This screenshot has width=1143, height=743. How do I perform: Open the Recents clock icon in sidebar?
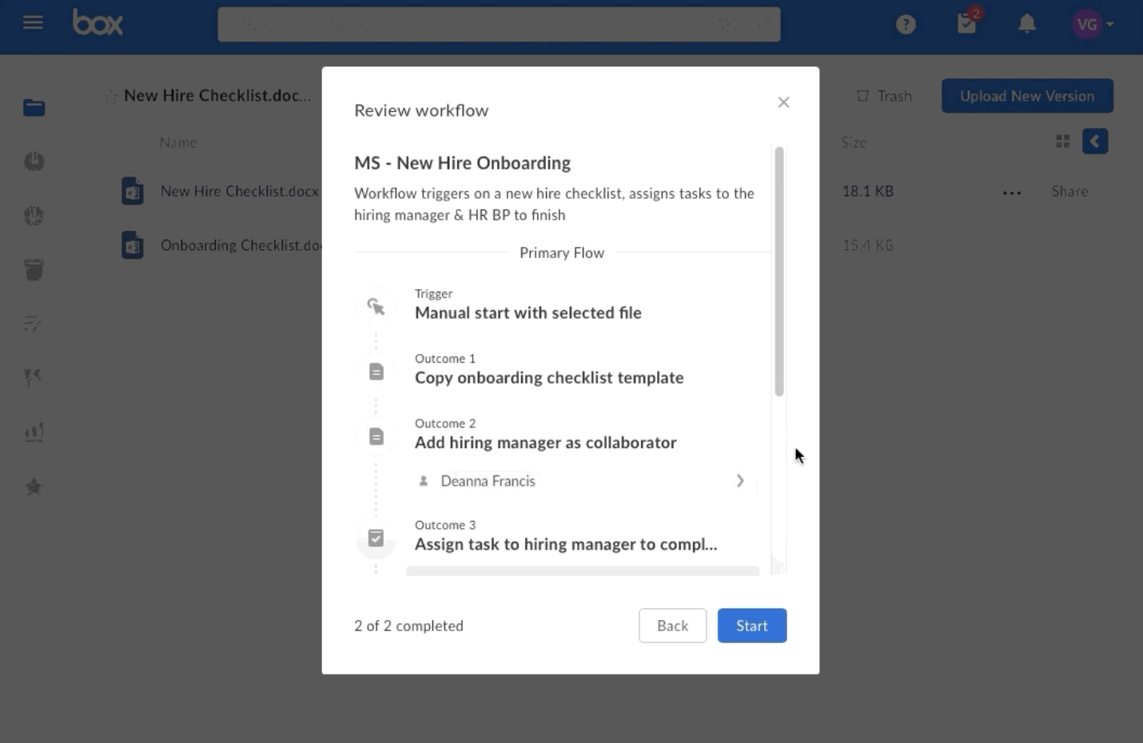pyautogui.click(x=34, y=161)
